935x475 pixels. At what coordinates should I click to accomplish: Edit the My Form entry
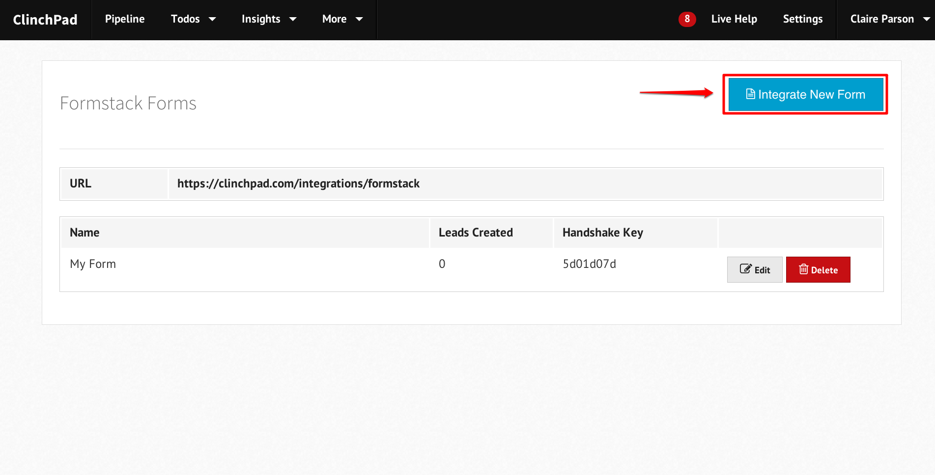755,269
